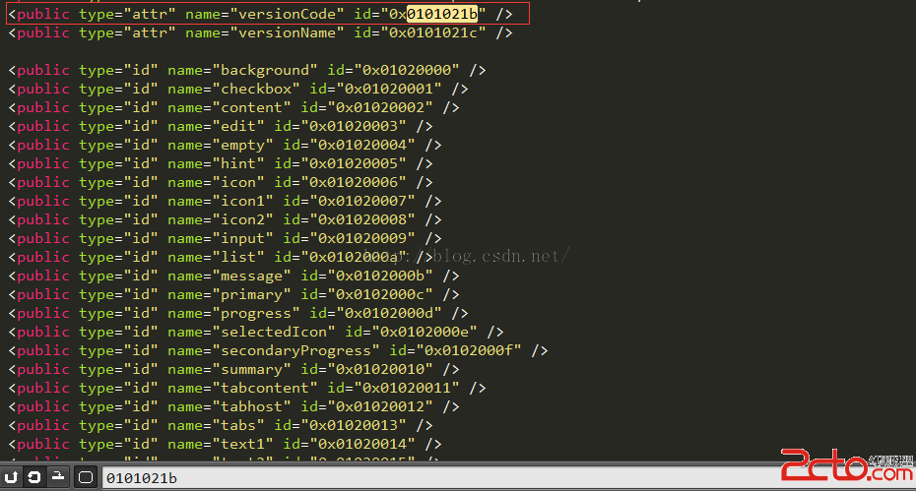Click the name "input" entry
The width and height of the screenshot is (916, 491).
coord(242,238)
